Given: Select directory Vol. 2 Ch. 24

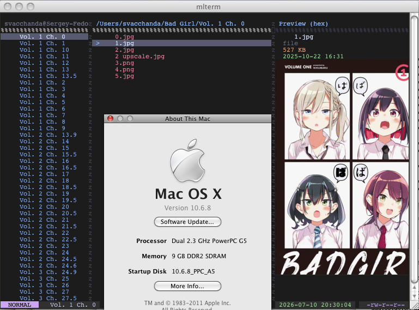Looking at the screenshot, I should point(44,253).
